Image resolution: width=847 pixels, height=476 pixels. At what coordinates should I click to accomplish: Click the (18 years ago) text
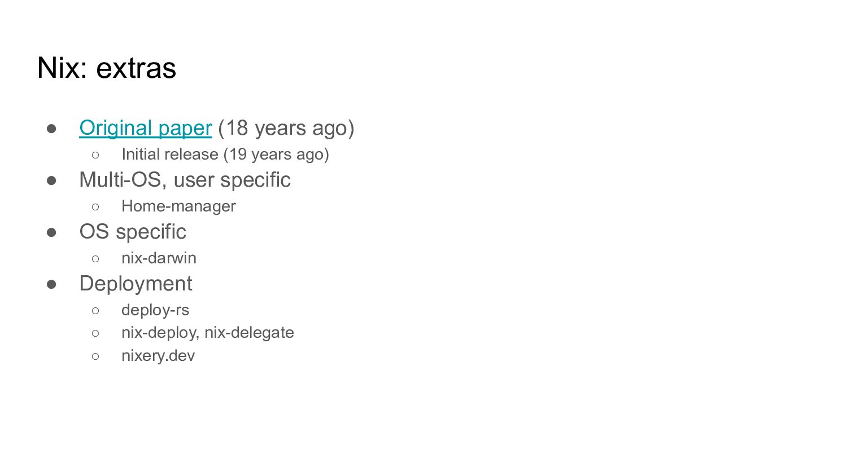click(286, 128)
